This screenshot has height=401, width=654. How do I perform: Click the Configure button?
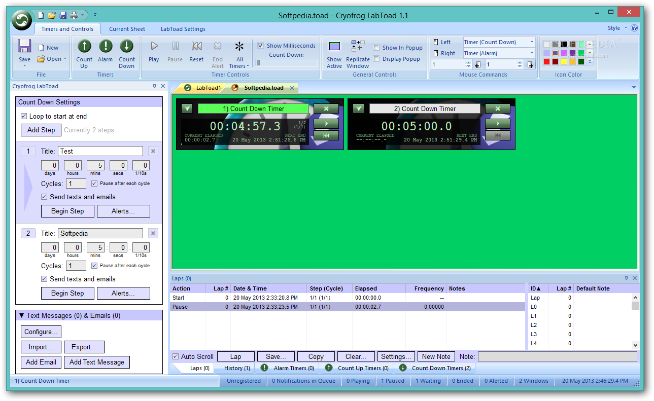[41, 332]
